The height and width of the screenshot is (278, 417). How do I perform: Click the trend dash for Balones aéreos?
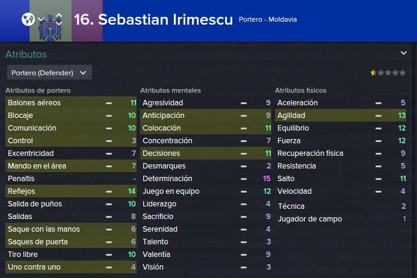pos(109,103)
